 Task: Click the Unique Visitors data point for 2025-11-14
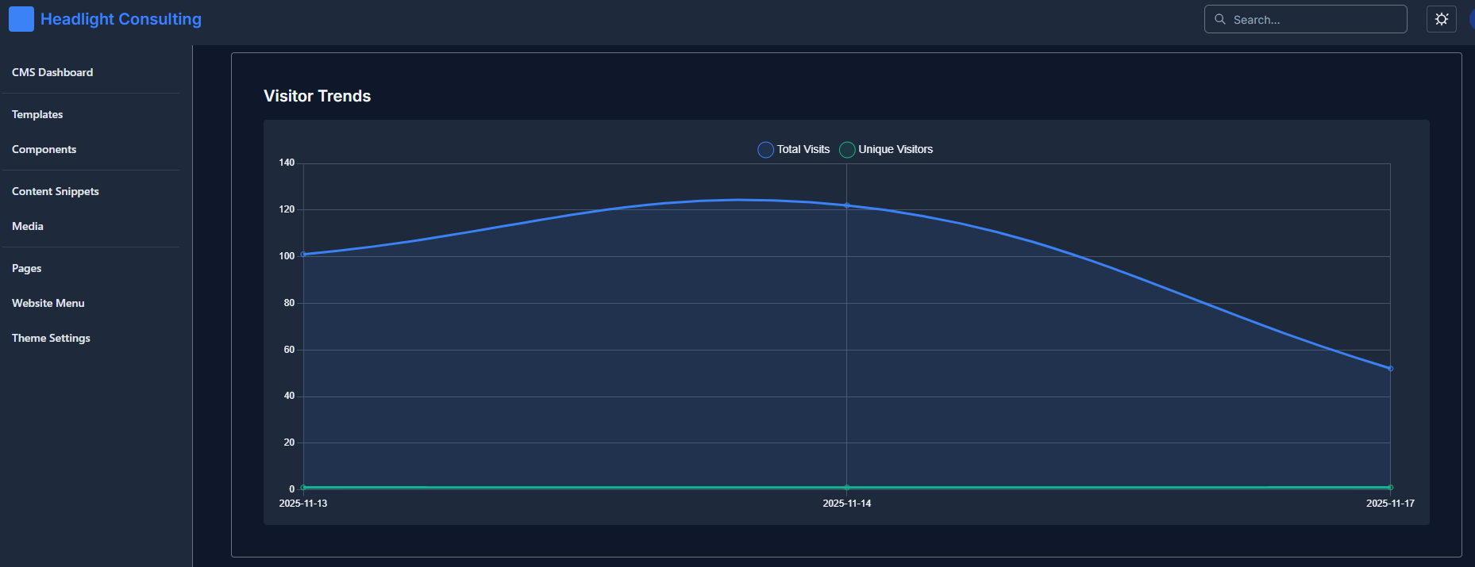(847, 487)
